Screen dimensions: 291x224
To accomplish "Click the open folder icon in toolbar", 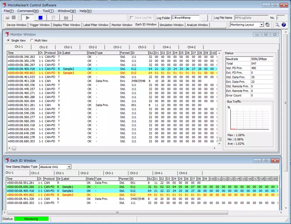I will pos(8,18).
